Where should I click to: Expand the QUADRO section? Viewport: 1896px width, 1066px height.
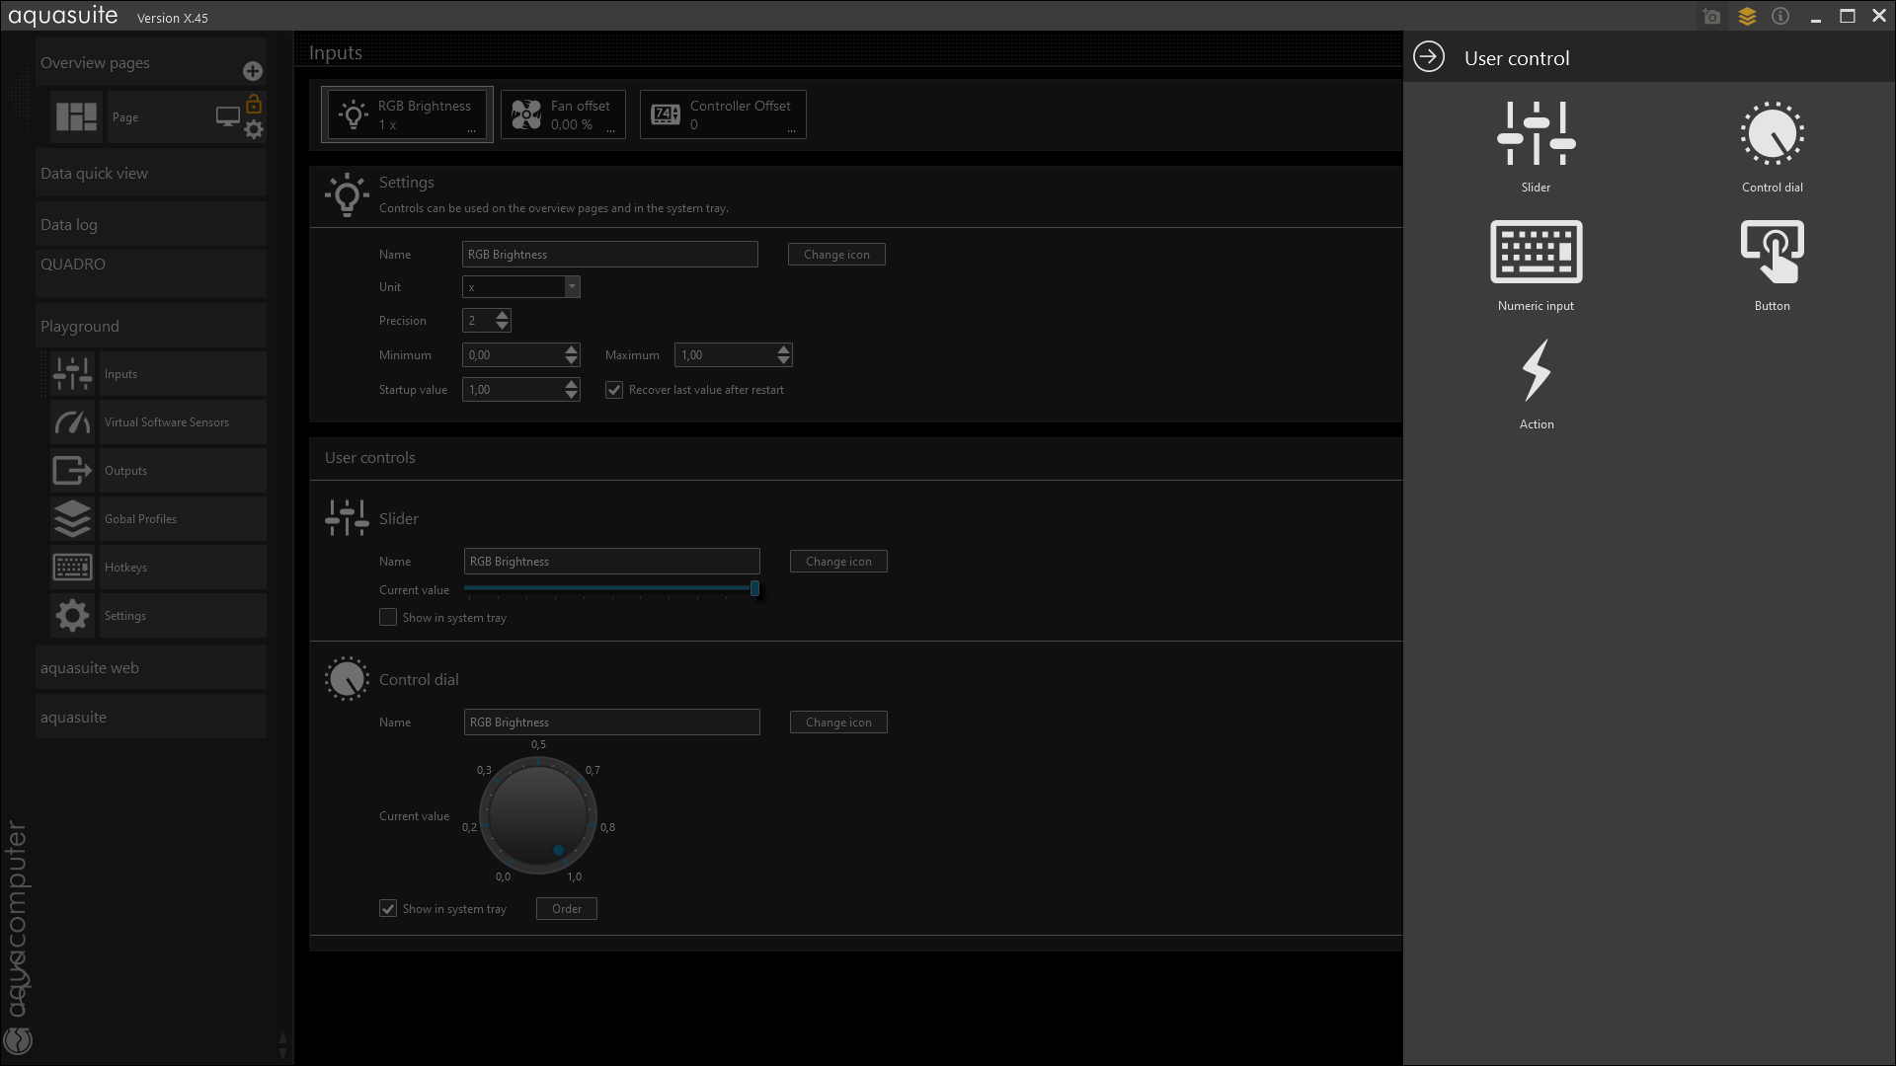pyautogui.click(x=151, y=273)
